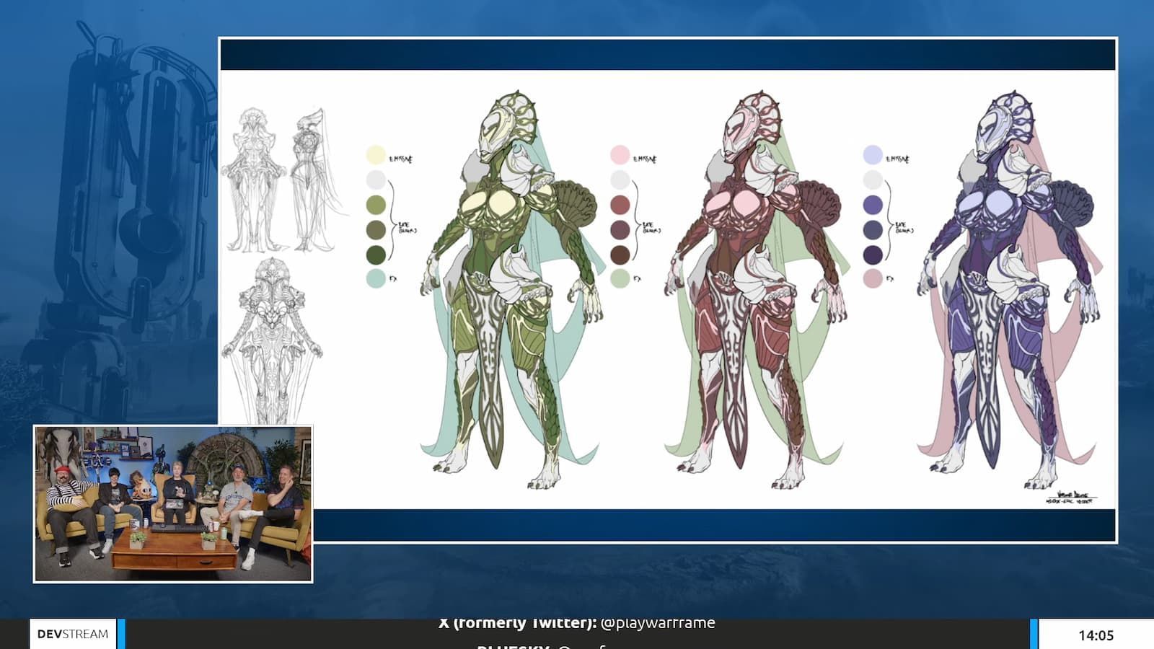Pick the light gray swatch in purple palette
1154x649 pixels.
[873, 180]
